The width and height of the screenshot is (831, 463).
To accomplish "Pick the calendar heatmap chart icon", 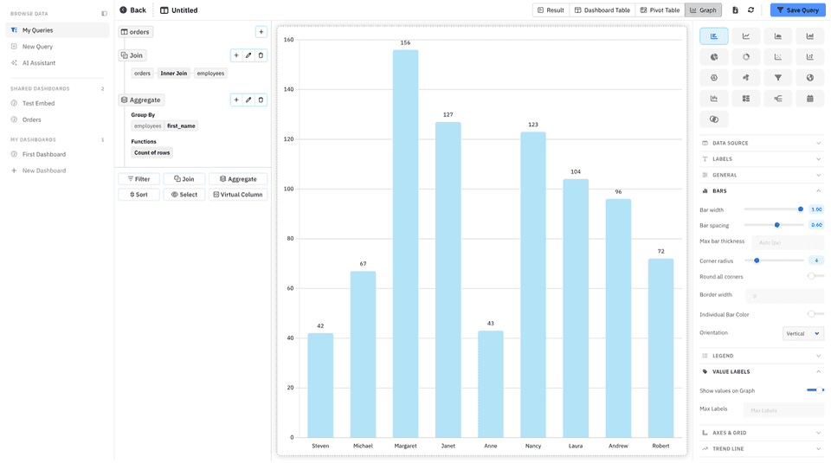I will [810, 98].
